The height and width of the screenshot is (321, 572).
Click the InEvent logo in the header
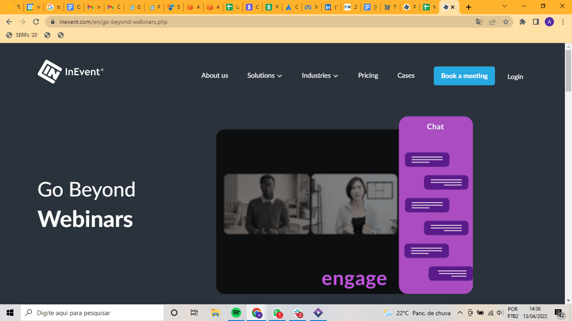(70, 72)
